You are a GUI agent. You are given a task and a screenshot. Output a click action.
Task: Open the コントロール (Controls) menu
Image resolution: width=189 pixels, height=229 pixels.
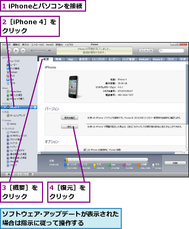point(37,45)
